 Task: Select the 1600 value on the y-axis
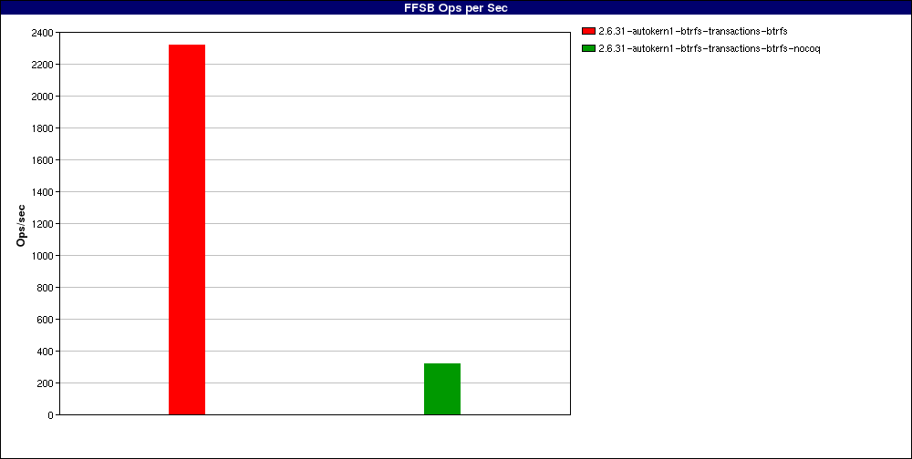(42, 160)
